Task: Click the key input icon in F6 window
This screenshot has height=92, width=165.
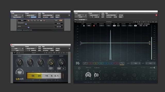Action: (76, 20)
